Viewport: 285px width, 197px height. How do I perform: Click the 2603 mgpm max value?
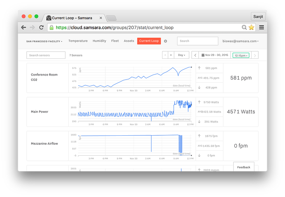coord(211,170)
